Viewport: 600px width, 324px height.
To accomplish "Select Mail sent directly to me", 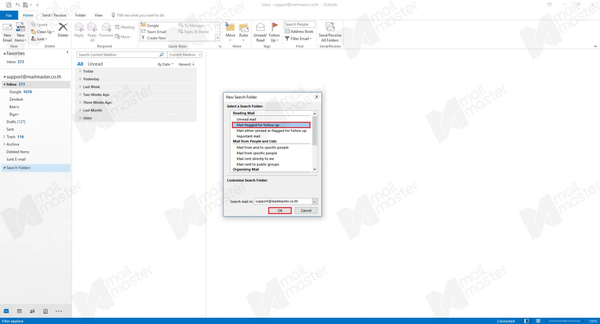I will tap(255, 159).
